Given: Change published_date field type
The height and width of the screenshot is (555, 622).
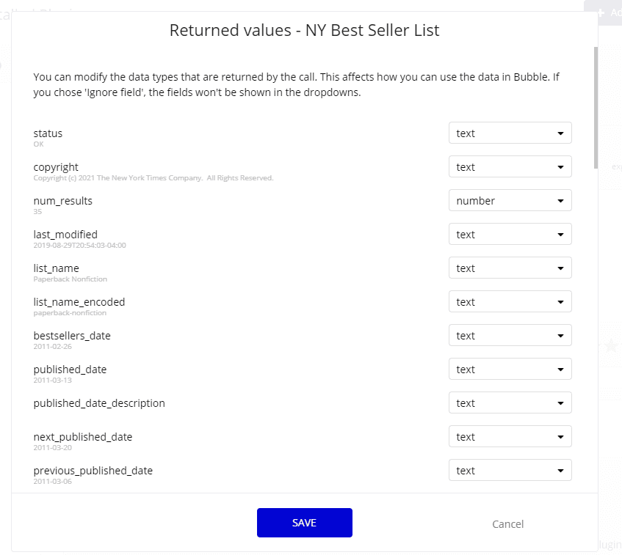Looking at the screenshot, I should 510,369.
